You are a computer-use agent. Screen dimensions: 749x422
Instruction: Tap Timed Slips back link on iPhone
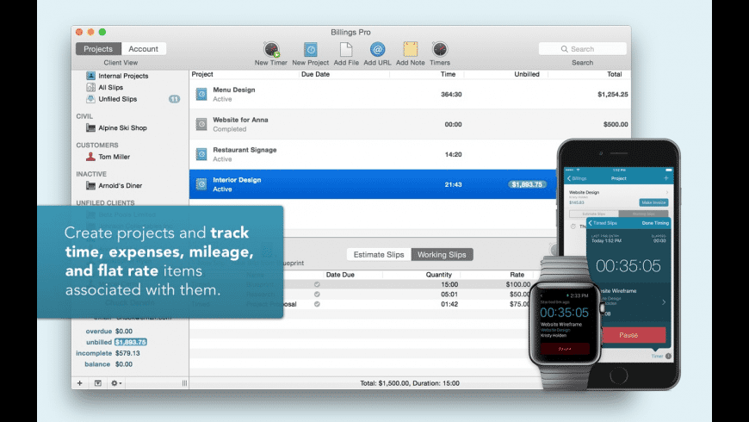point(603,223)
